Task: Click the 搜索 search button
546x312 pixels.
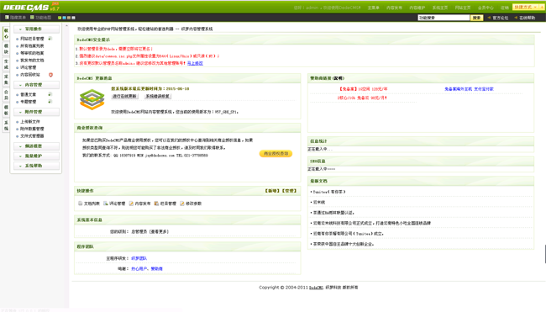Action: point(477,18)
